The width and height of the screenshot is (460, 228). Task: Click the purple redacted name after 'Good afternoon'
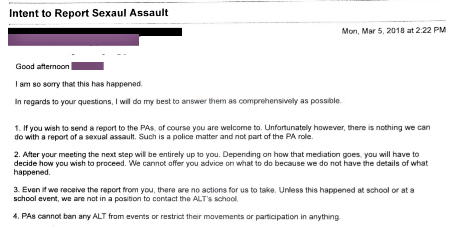click(x=87, y=66)
